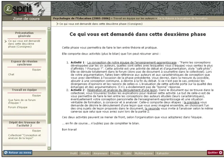Click the arrow icon beside the Consignes title

pyautogui.click(x=57, y=24)
